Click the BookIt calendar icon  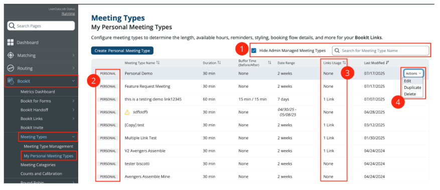click(11, 81)
